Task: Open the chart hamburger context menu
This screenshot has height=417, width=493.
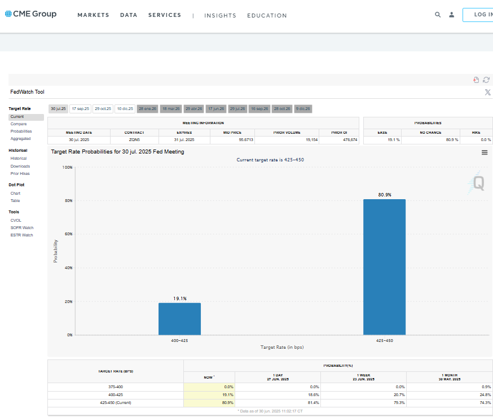Action: (x=485, y=152)
